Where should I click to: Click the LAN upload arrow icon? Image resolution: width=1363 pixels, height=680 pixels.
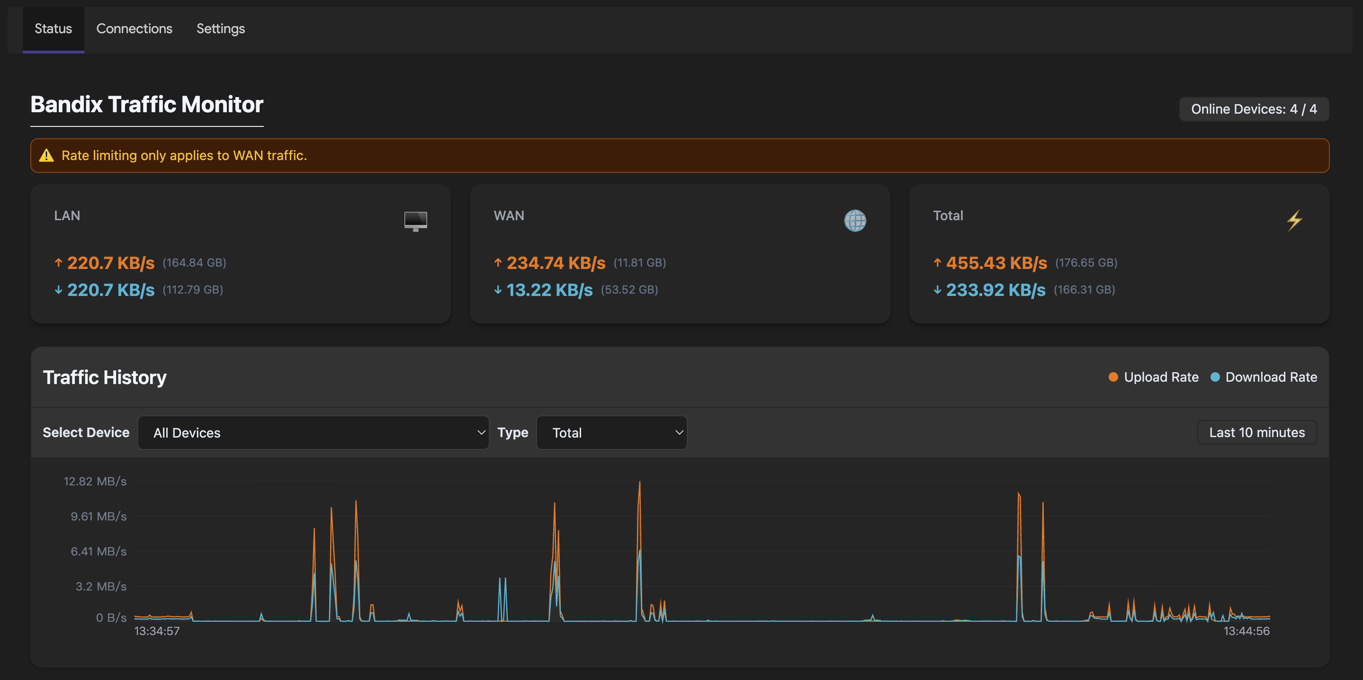(59, 262)
